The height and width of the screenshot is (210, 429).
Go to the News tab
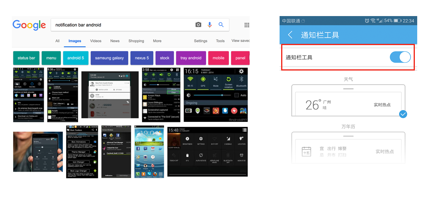[115, 41]
